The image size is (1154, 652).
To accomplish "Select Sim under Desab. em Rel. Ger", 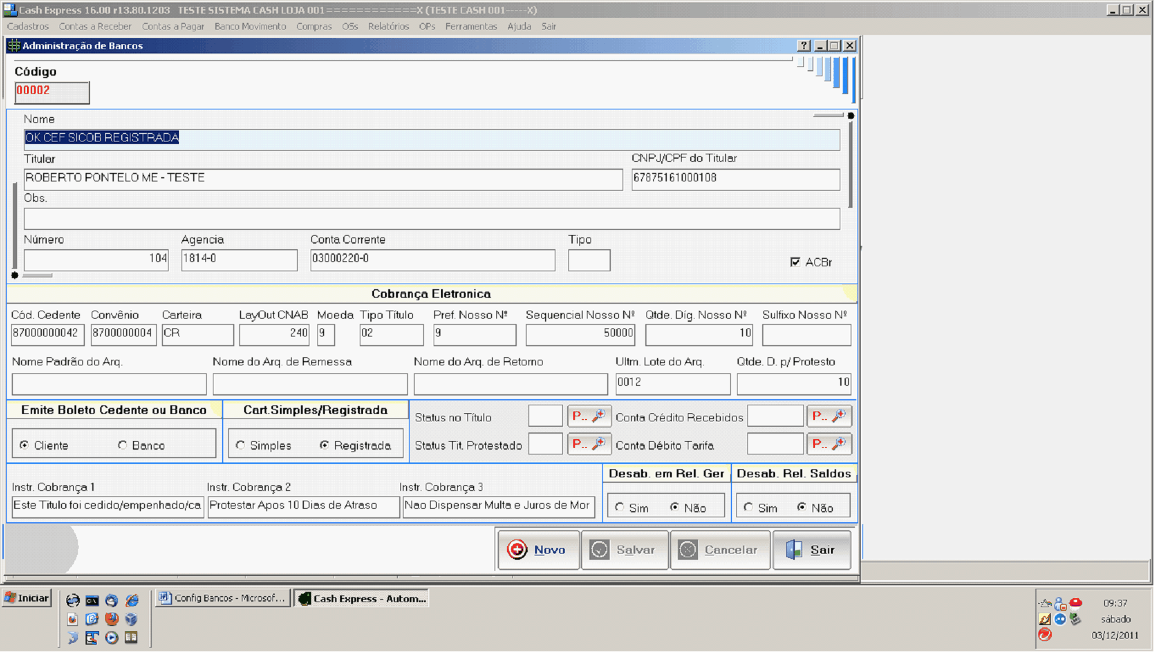I will [x=620, y=507].
